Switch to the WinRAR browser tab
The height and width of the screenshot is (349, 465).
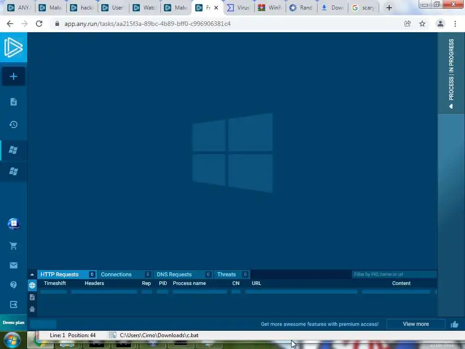coord(270,8)
